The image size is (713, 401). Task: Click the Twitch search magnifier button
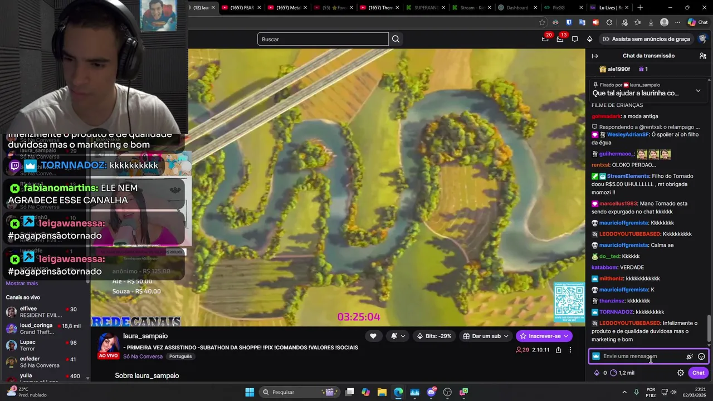[x=395, y=39]
